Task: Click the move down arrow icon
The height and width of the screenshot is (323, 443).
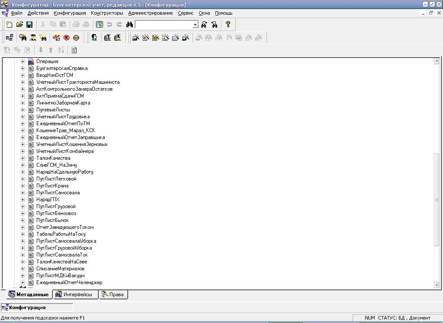Action: [x=41, y=50]
